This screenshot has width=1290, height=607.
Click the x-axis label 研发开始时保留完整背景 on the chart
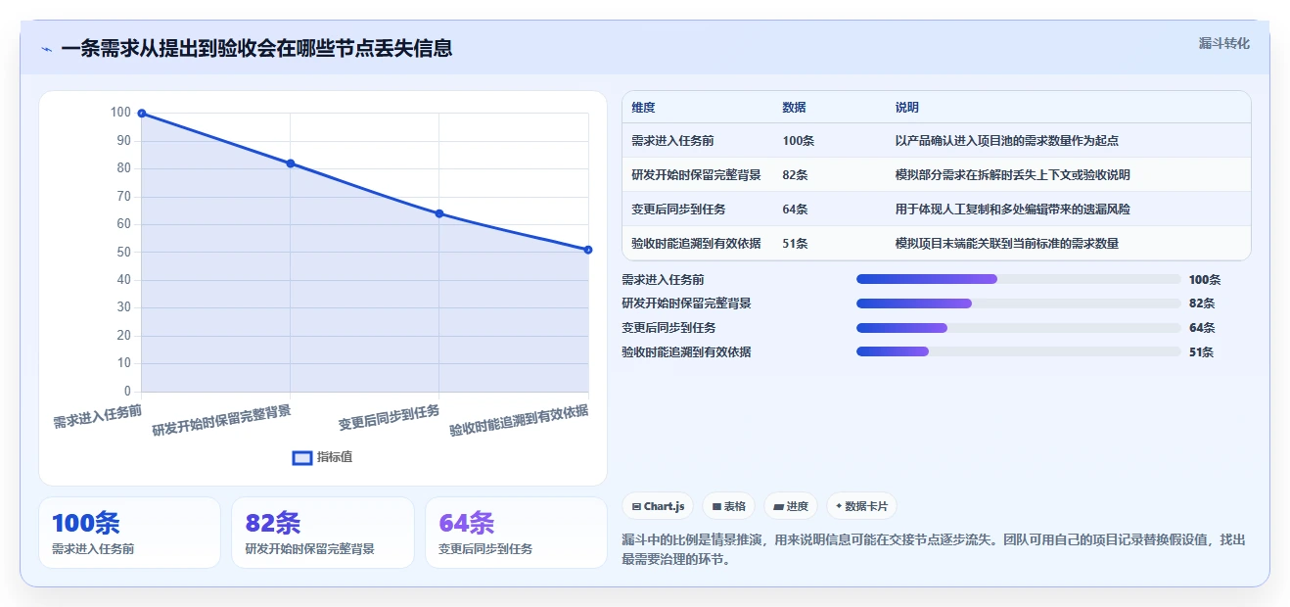click(222, 420)
